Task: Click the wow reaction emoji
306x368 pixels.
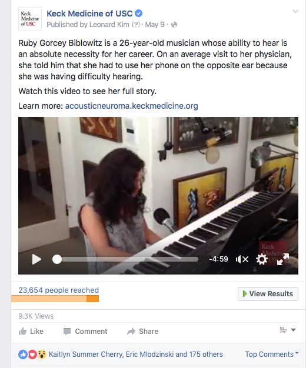Action: [42, 354]
